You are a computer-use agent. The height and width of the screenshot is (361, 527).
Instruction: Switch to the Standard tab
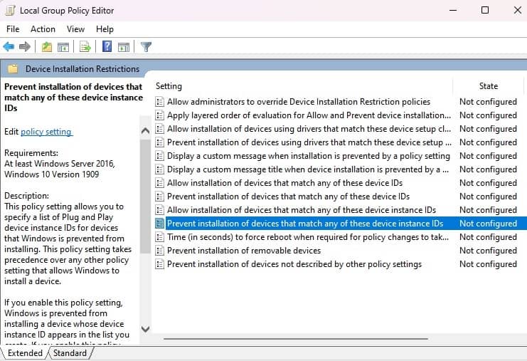[70, 353]
